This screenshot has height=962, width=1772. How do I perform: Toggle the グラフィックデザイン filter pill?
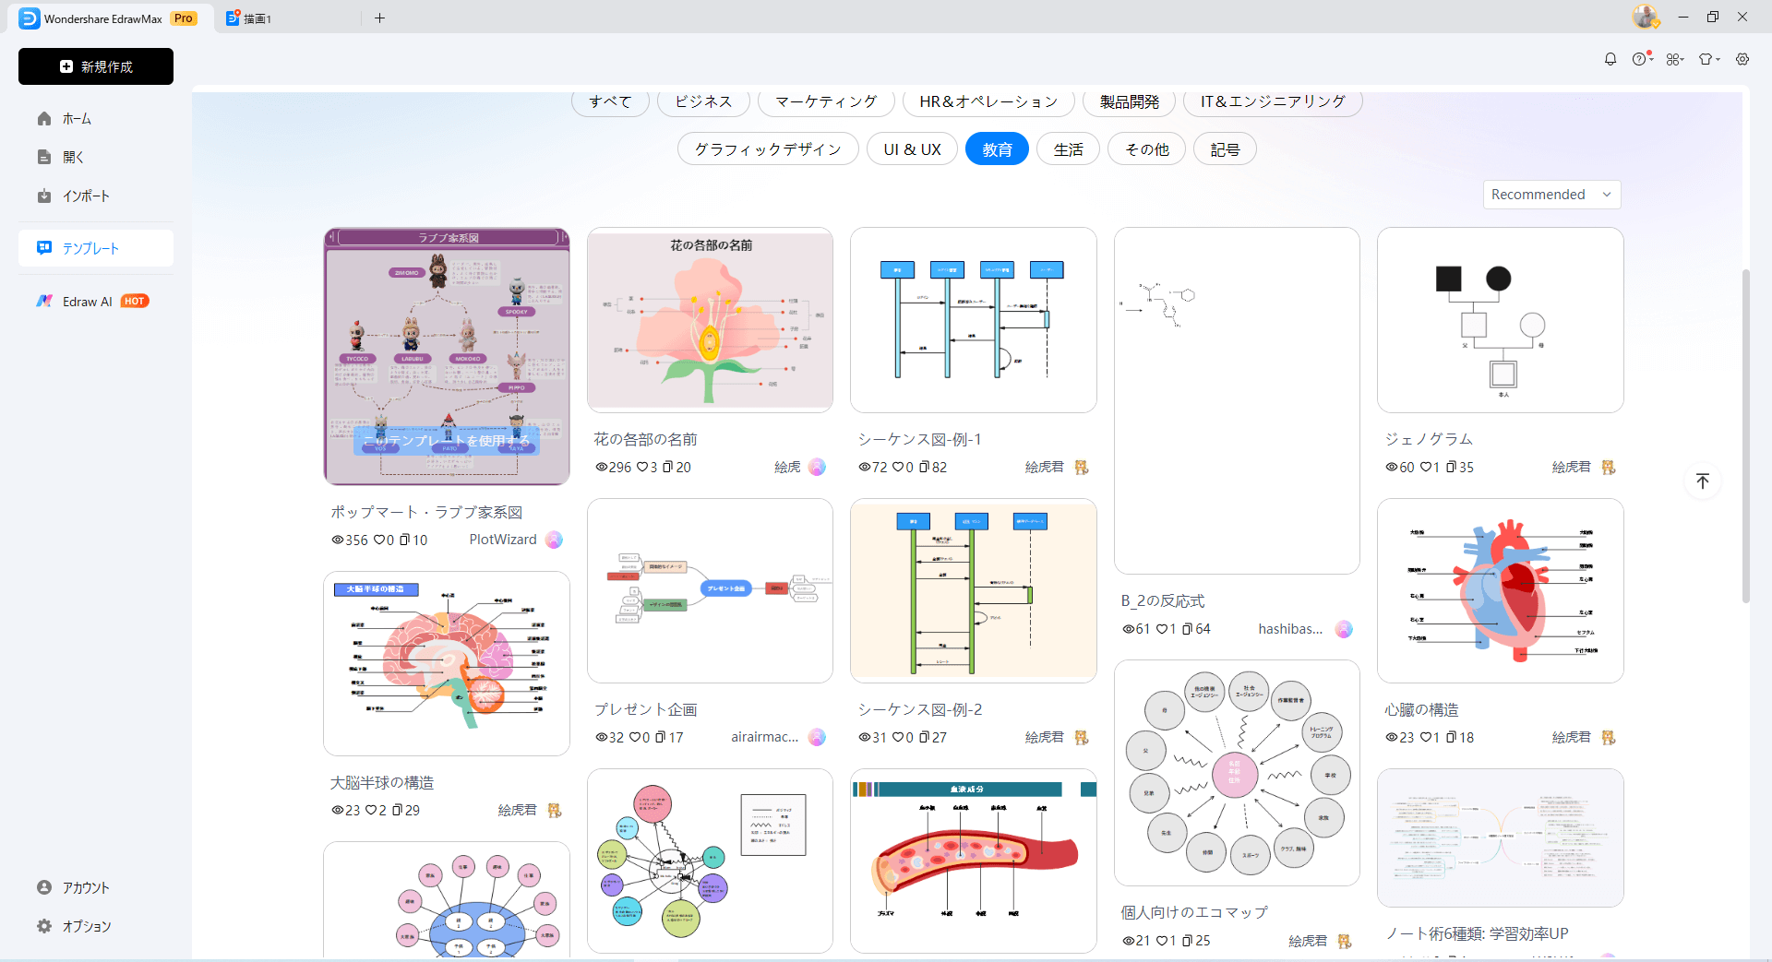(767, 148)
